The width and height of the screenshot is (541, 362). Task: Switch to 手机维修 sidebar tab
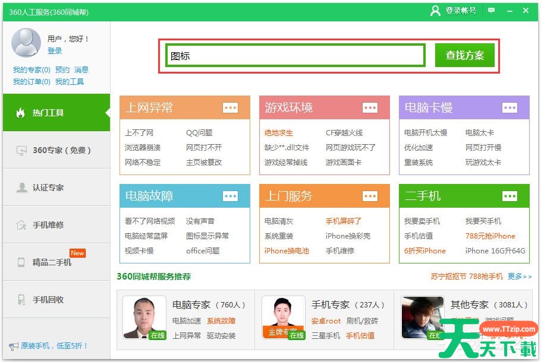pos(56,225)
